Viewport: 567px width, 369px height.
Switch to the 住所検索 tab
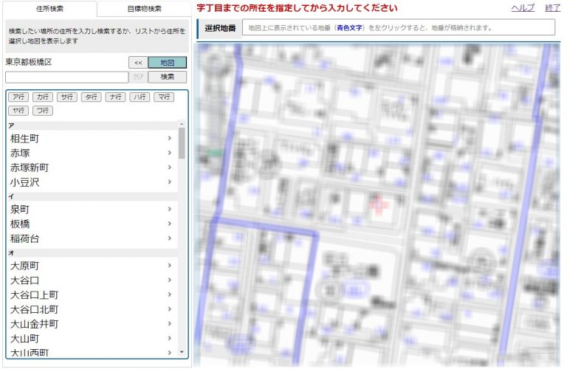coord(50,9)
